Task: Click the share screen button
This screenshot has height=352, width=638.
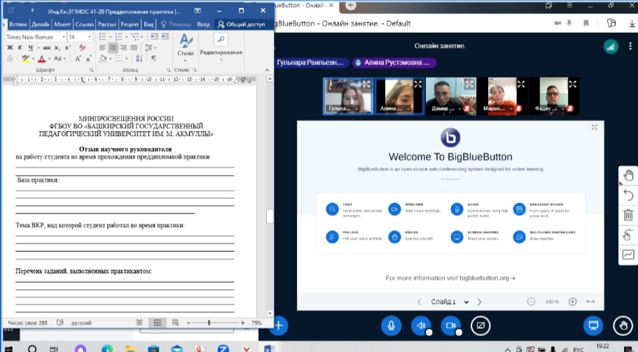Action: click(480, 325)
